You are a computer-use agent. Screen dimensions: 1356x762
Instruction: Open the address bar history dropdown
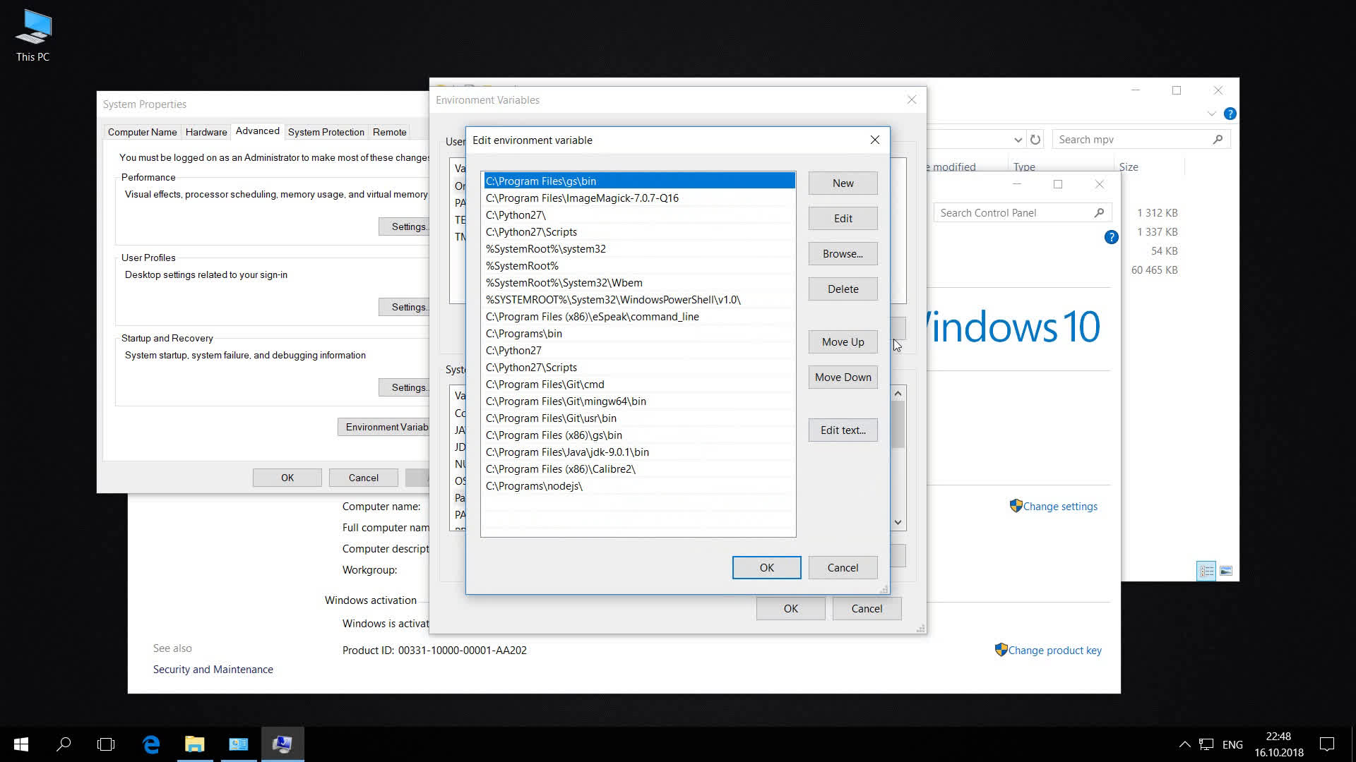click(x=1017, y=139)
